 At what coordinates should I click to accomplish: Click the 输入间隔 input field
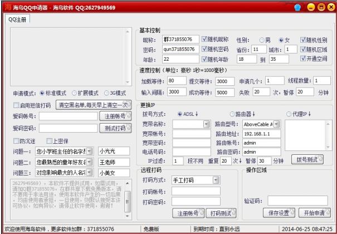point(177,92)
